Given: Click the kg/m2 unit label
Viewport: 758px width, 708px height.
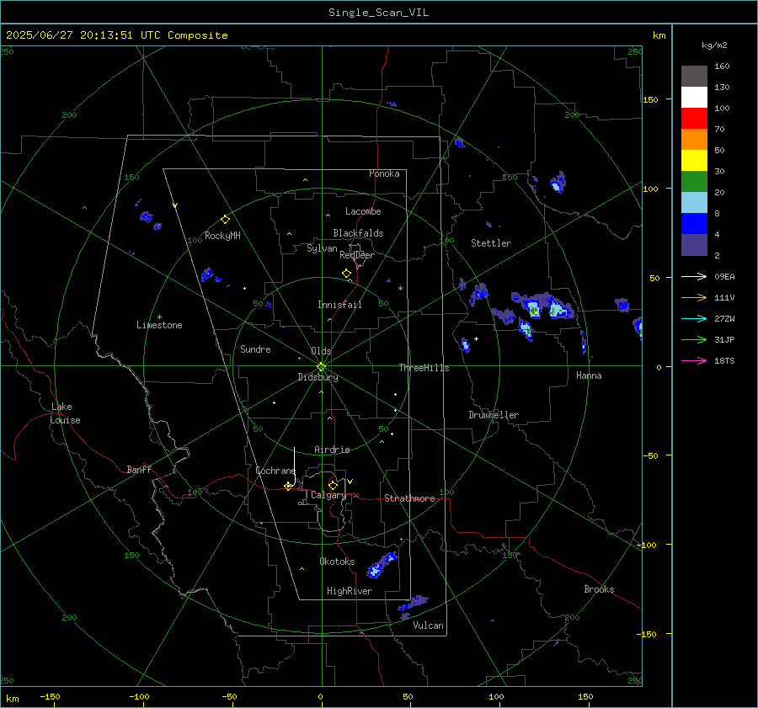Looking at the screenshot, I should 714,45.
